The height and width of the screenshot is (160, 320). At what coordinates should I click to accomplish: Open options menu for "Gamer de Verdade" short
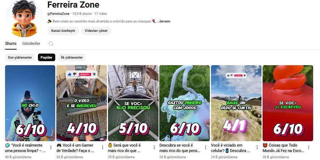pyautogui.click(x=103, y=147)
